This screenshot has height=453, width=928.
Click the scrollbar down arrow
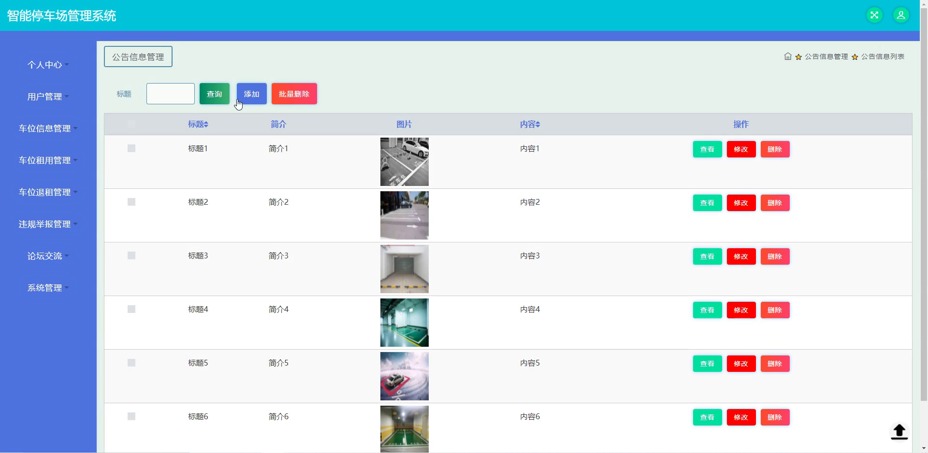pos(924,449)
